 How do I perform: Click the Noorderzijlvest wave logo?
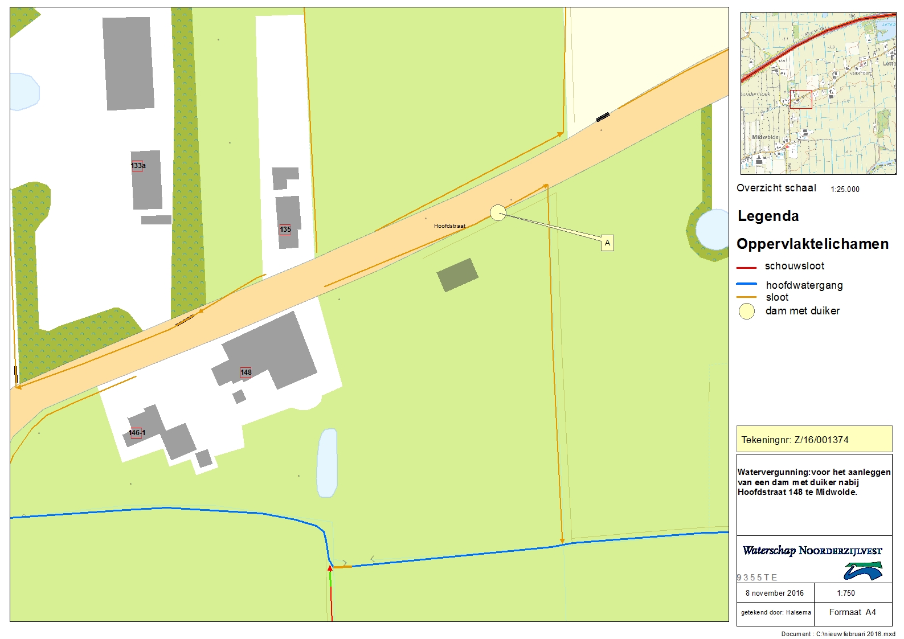[x=864, y=571]
